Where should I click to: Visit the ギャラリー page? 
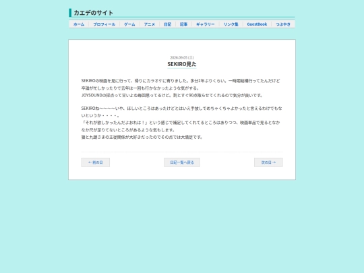[x=206, y=24]
